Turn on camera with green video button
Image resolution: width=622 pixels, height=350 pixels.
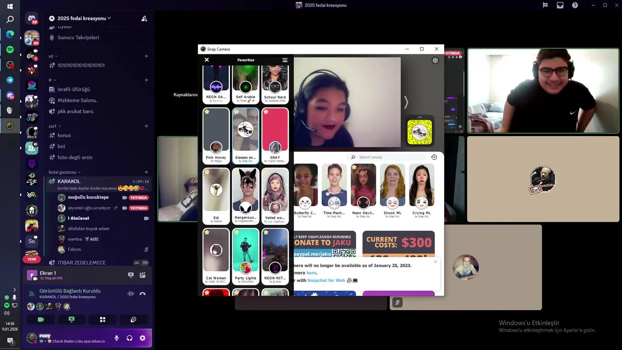point(41,319)
